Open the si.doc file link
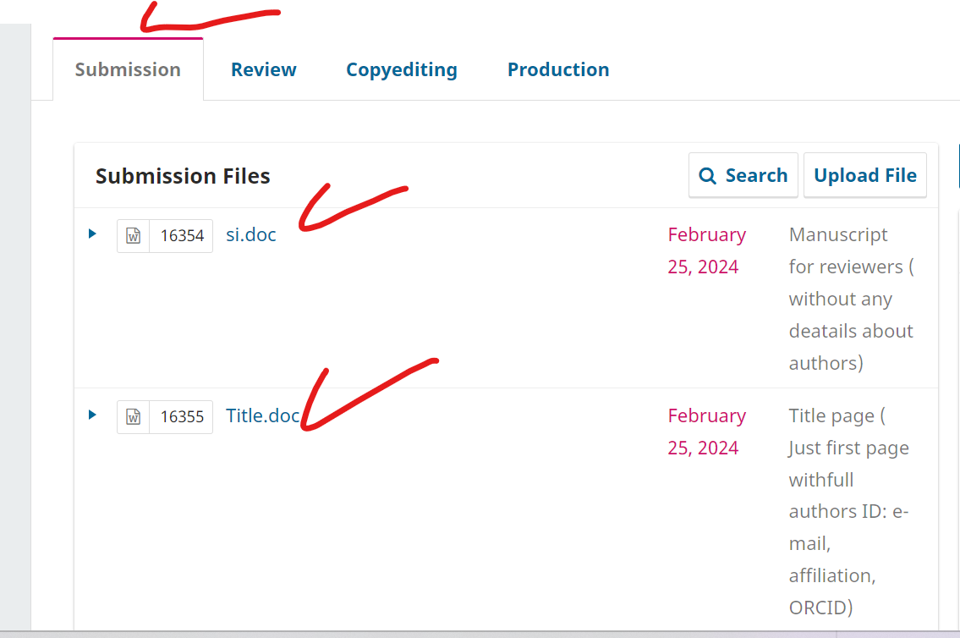This screenshot has width=960, height=638. 250,234
